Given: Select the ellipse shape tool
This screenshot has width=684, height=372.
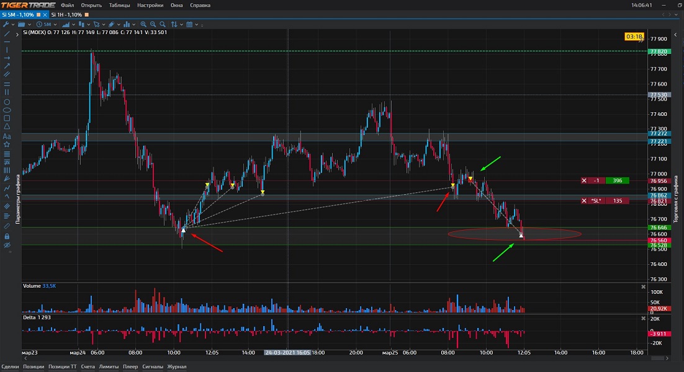Looking at the screenshot, I should [x=7, y=110].
